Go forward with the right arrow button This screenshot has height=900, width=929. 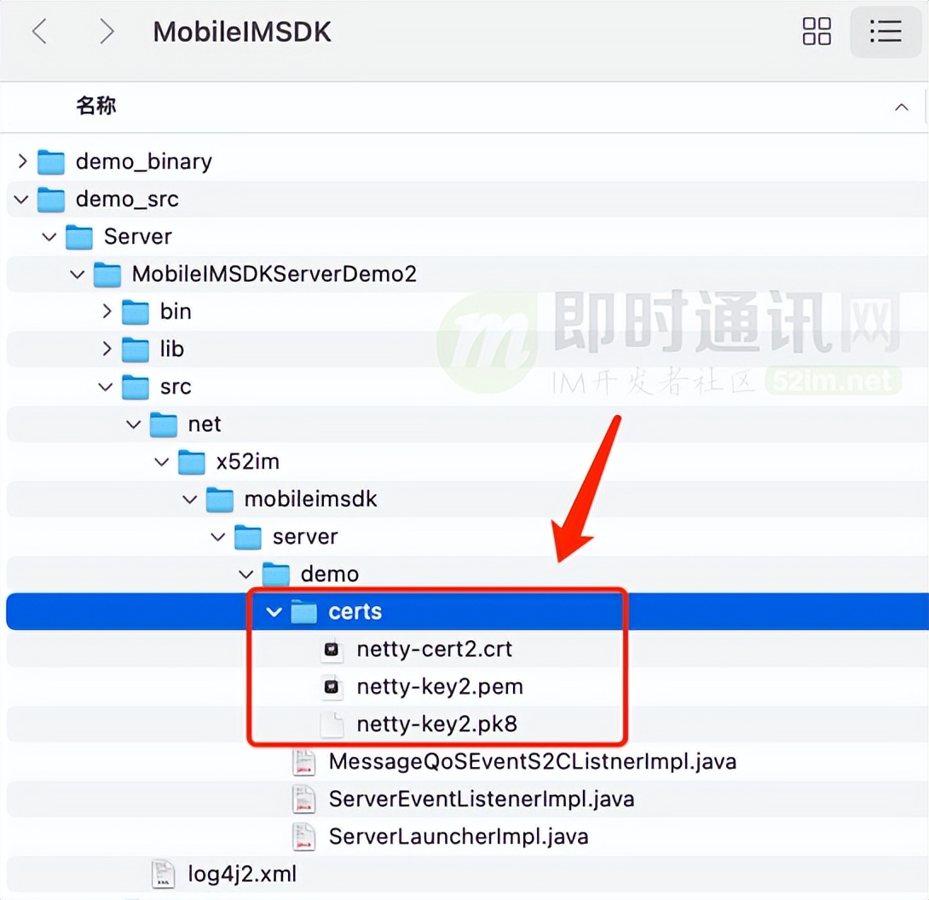(x=106, y=32)
